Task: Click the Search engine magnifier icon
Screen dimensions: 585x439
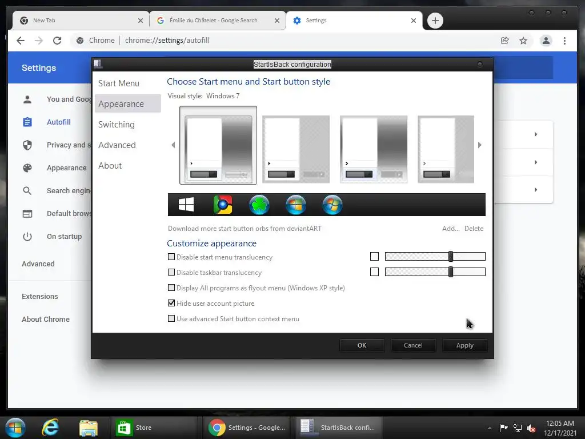Action: pyautogui.click(x=27, y=191)
